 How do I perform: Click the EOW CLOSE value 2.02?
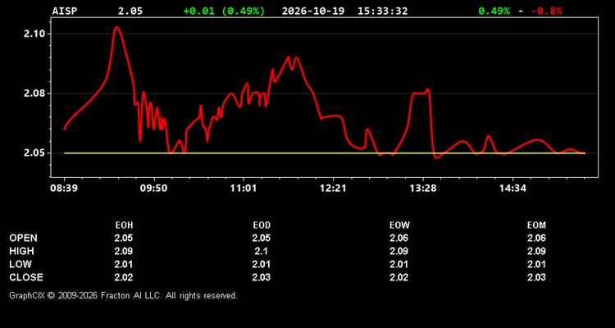coord(399,277)
